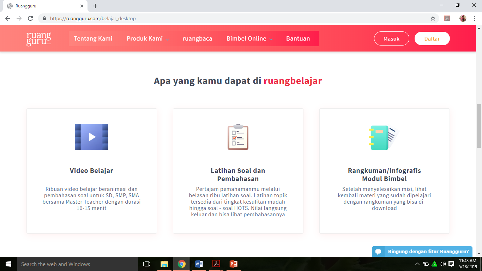Click the PDF extension icon in Chrome toolbar
The image size is (482, 271).
click(x=447, y=18)
